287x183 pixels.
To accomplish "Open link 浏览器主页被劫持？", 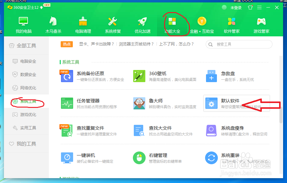I will [x=136, y=44].
